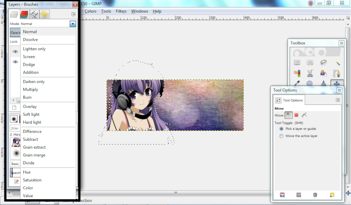Click the brush filter input field
This screenshot has width=351, height=205.
pyautogui.click(x=15, y=128)
